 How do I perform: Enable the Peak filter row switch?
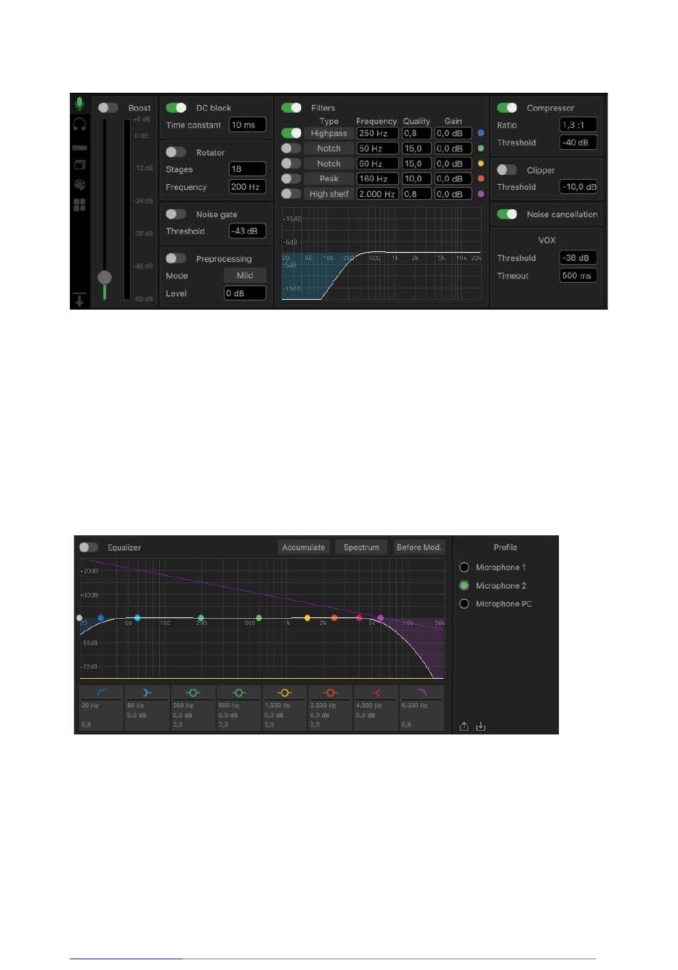coord(291,178)
